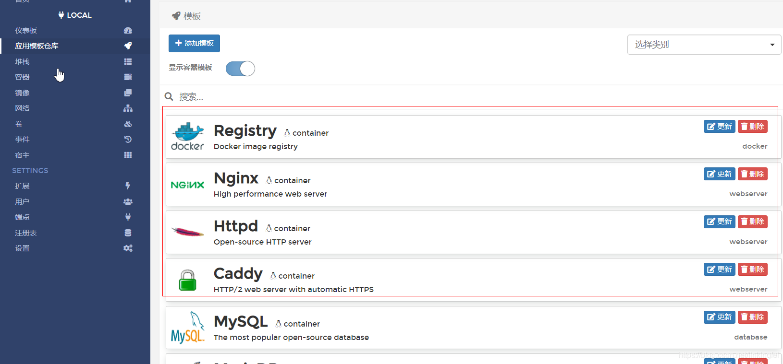Click the 'docker' category label on Registry
The width and height of the screenshot is (783, 364).
[x=755, y=146]
